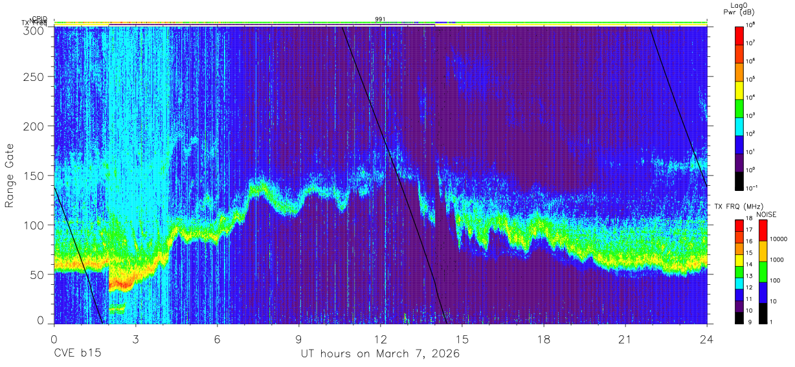Click the '6' UT hour tick label
Image resolution: width=795 pixels, height=367 pixels.
tap(218, 339)
